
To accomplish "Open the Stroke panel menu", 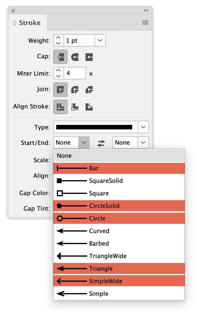I will (145, 22).
